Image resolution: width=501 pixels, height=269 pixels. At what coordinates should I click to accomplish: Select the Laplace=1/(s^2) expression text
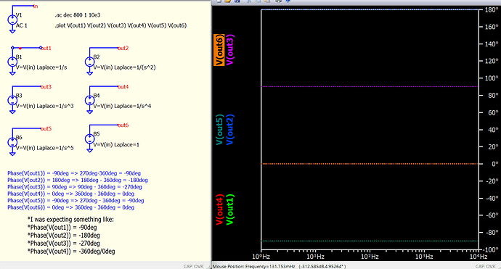135,67
